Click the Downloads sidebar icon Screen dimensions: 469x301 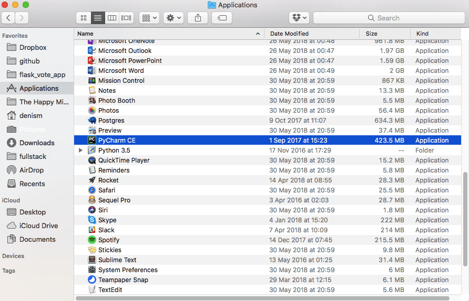point(12,143)
